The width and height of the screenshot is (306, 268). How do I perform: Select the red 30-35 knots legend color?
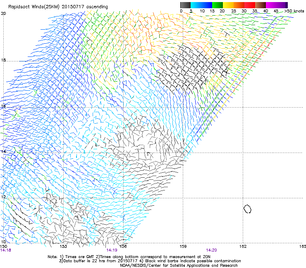(250, 5)
